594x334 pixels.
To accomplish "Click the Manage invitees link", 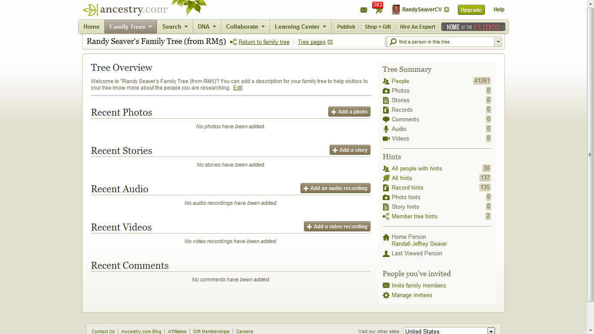I will [x=412, y=295].
